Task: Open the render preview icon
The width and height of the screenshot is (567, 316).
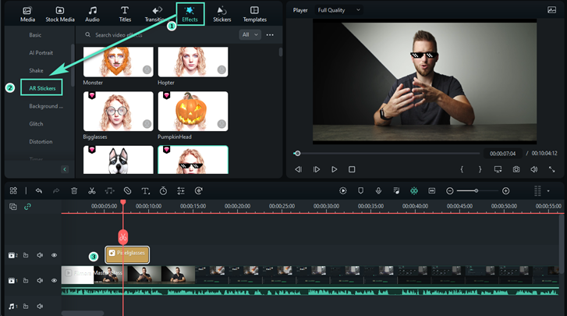Action: coord(343,190)
